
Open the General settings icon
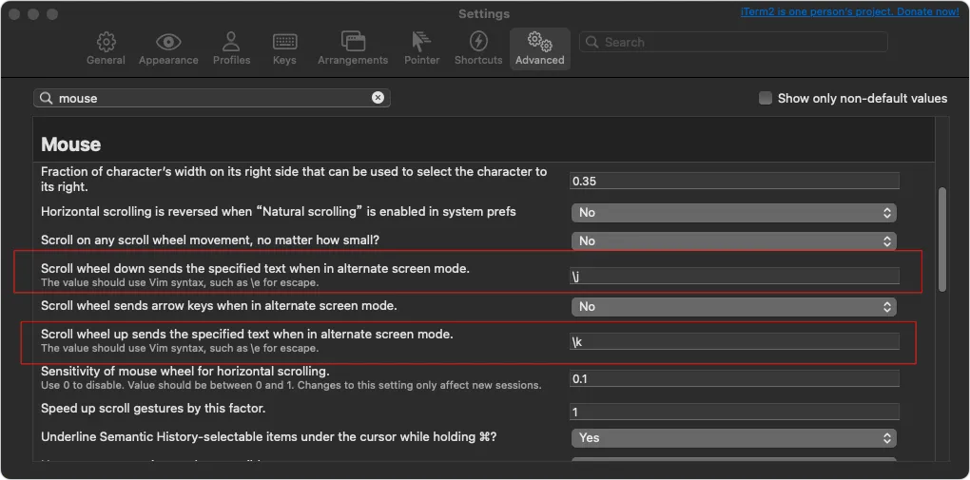pyautogui.click(x=106, y=43)
